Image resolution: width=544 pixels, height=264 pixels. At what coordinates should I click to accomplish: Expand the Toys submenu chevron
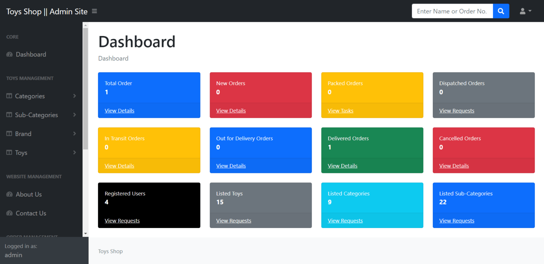[75, 152]
